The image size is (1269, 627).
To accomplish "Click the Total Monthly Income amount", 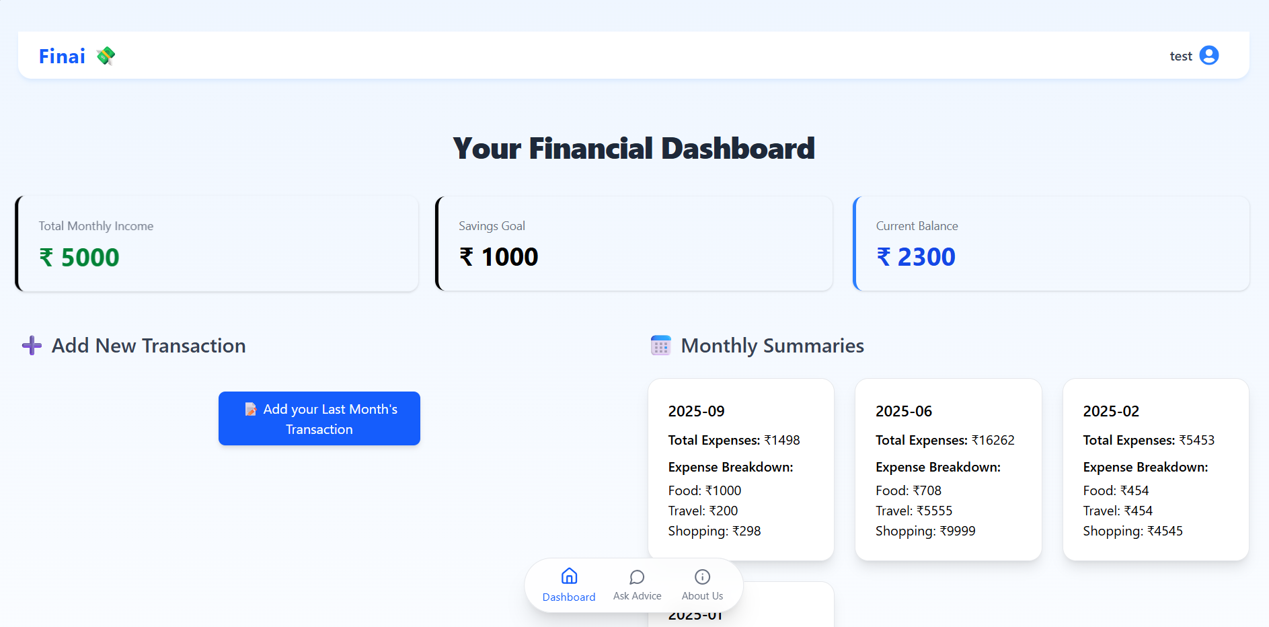I will (79, 257).
